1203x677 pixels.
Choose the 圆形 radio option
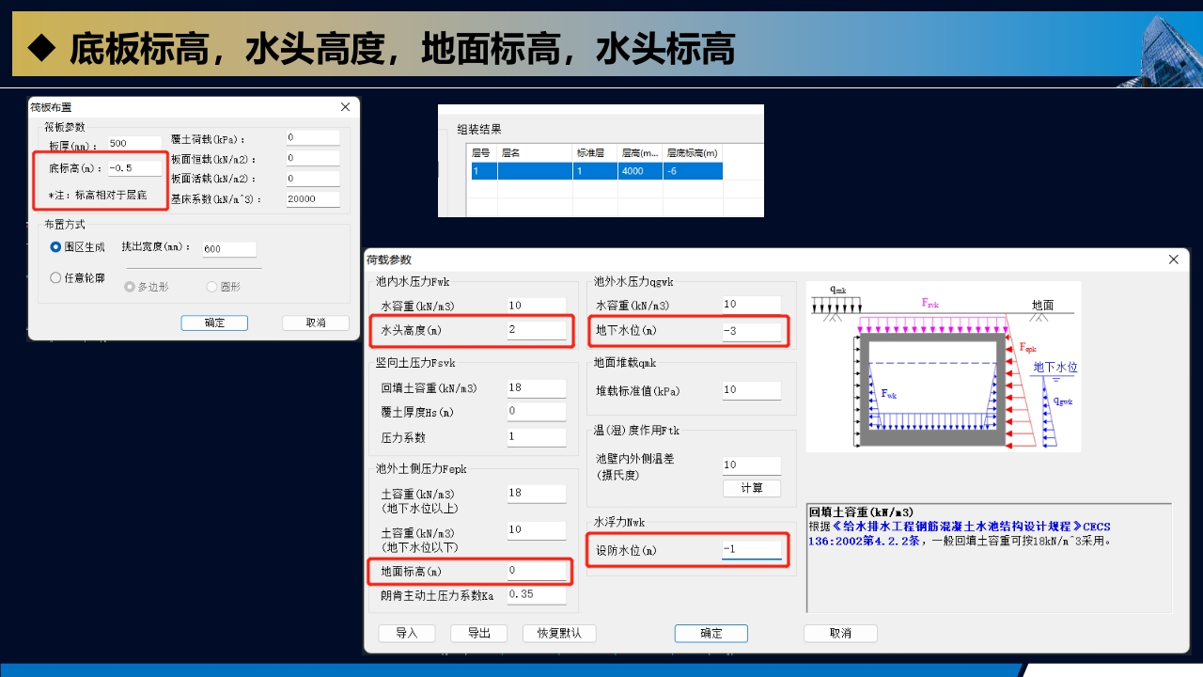tap(211, 287)
